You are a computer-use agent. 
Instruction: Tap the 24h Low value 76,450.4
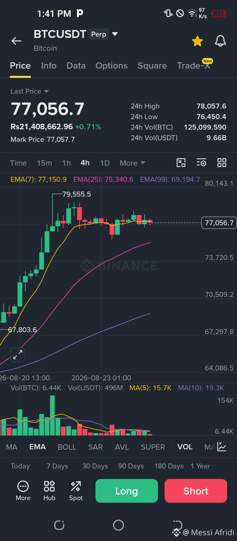coord(211,117)
